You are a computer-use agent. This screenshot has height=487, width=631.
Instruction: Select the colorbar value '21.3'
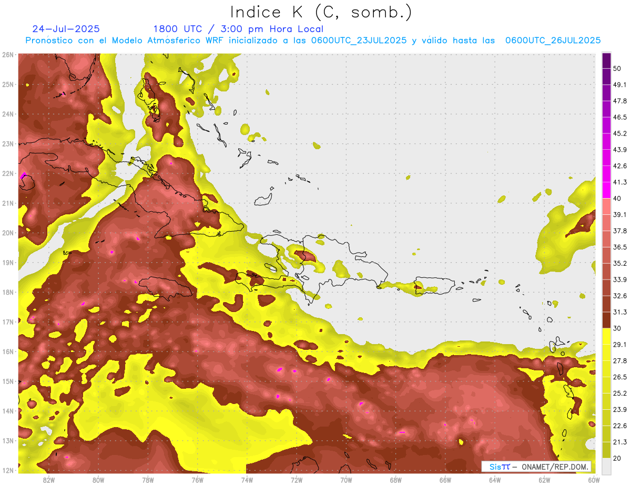(619, 442)
